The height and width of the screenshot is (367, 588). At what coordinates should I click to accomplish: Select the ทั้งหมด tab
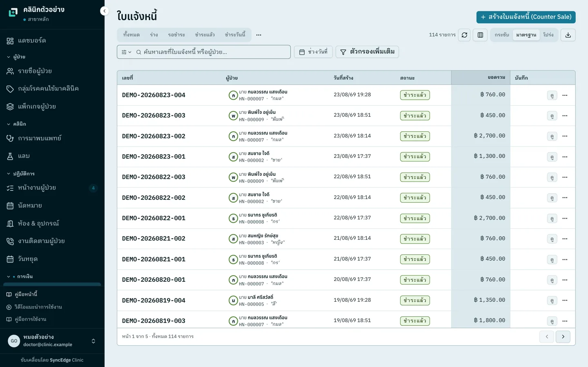[131, 35]
